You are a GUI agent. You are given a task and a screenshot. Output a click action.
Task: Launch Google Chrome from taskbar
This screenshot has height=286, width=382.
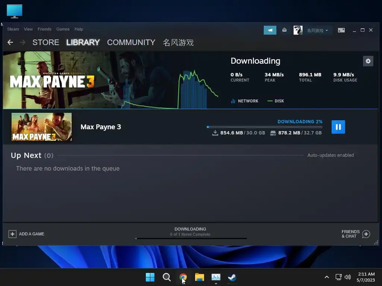pyautogui.click(x=183, y=277)
